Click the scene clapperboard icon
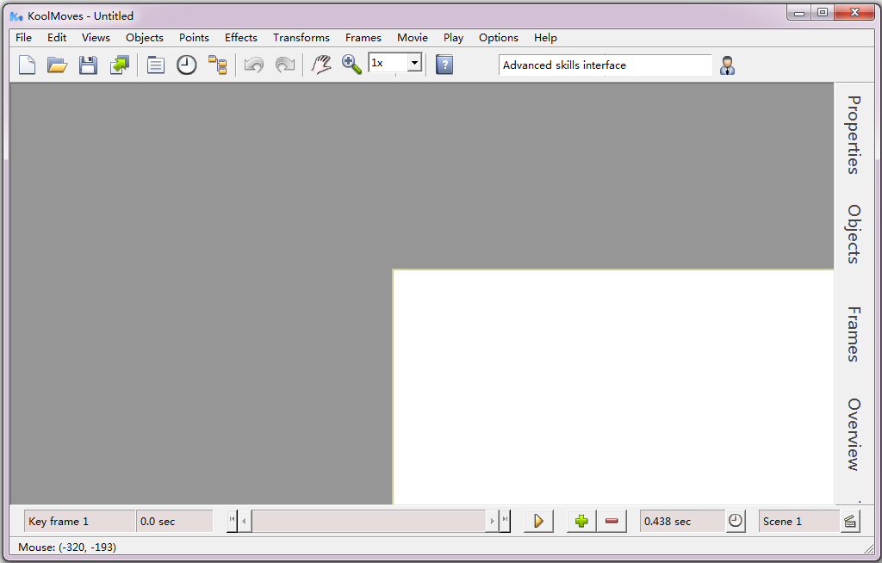Image resolution: width=882 pixels, height=563 pixels. [850, 522]
